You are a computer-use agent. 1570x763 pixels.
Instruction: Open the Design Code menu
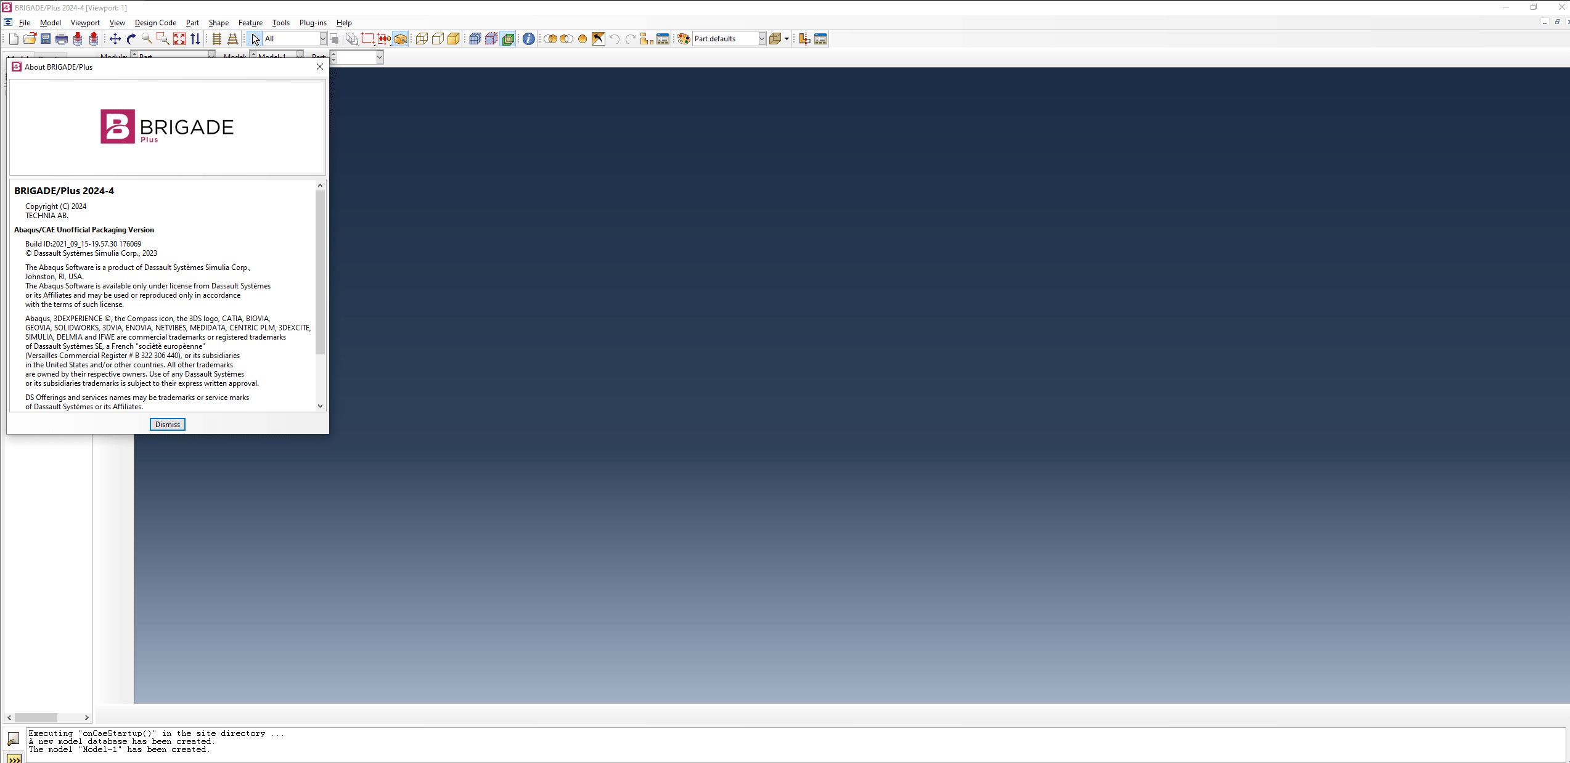(x=155, y=23)
